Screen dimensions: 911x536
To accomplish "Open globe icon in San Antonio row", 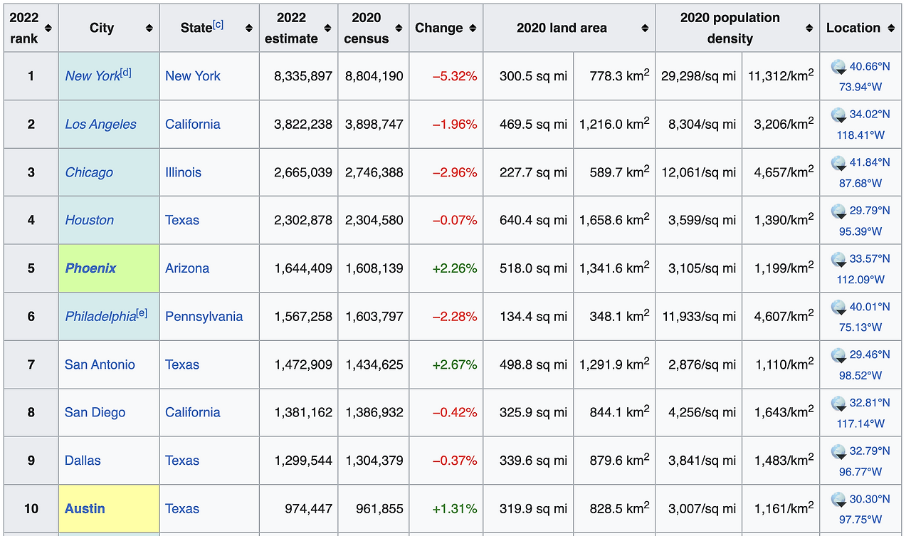I will (839, 355).
